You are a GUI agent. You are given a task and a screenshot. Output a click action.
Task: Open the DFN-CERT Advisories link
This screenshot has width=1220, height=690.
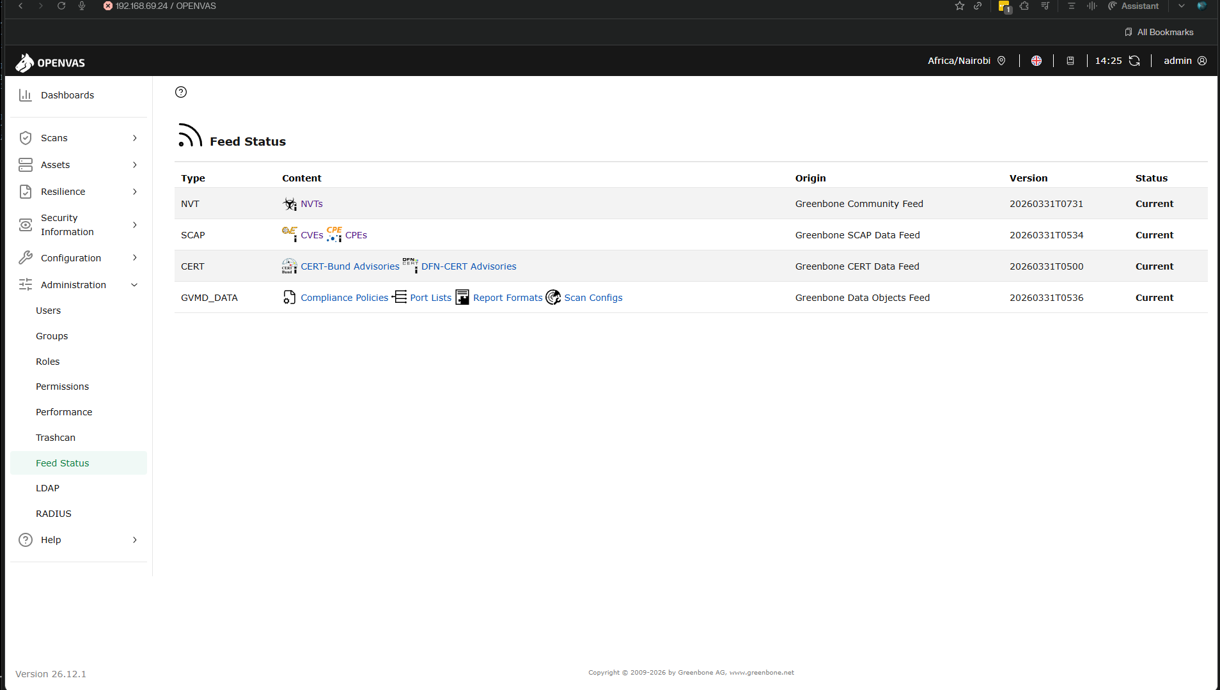[469, 266]
